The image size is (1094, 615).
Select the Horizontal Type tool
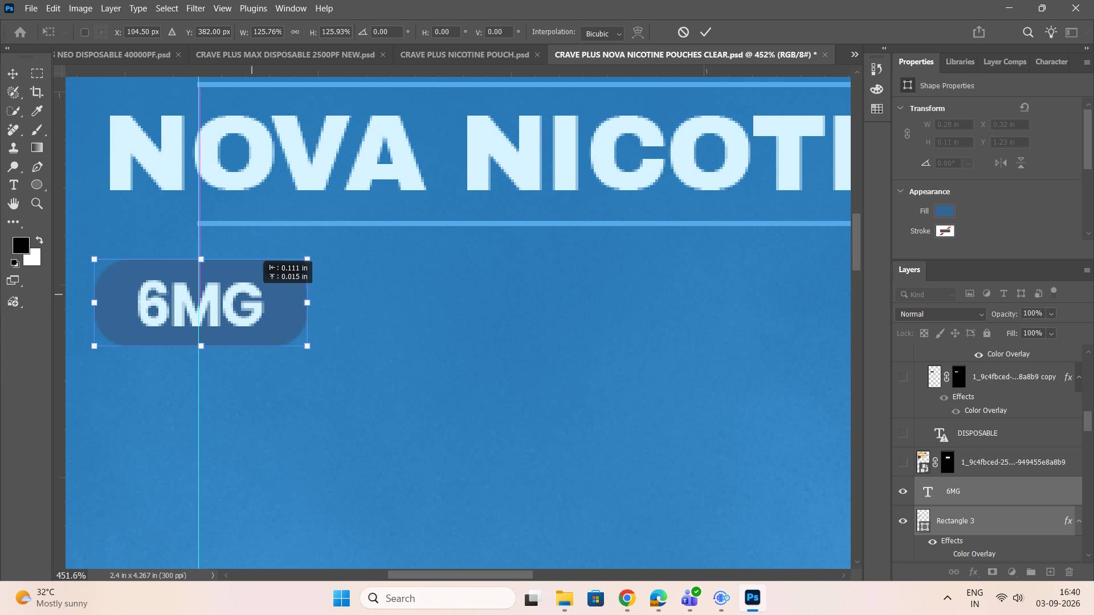tap(13, 185)
